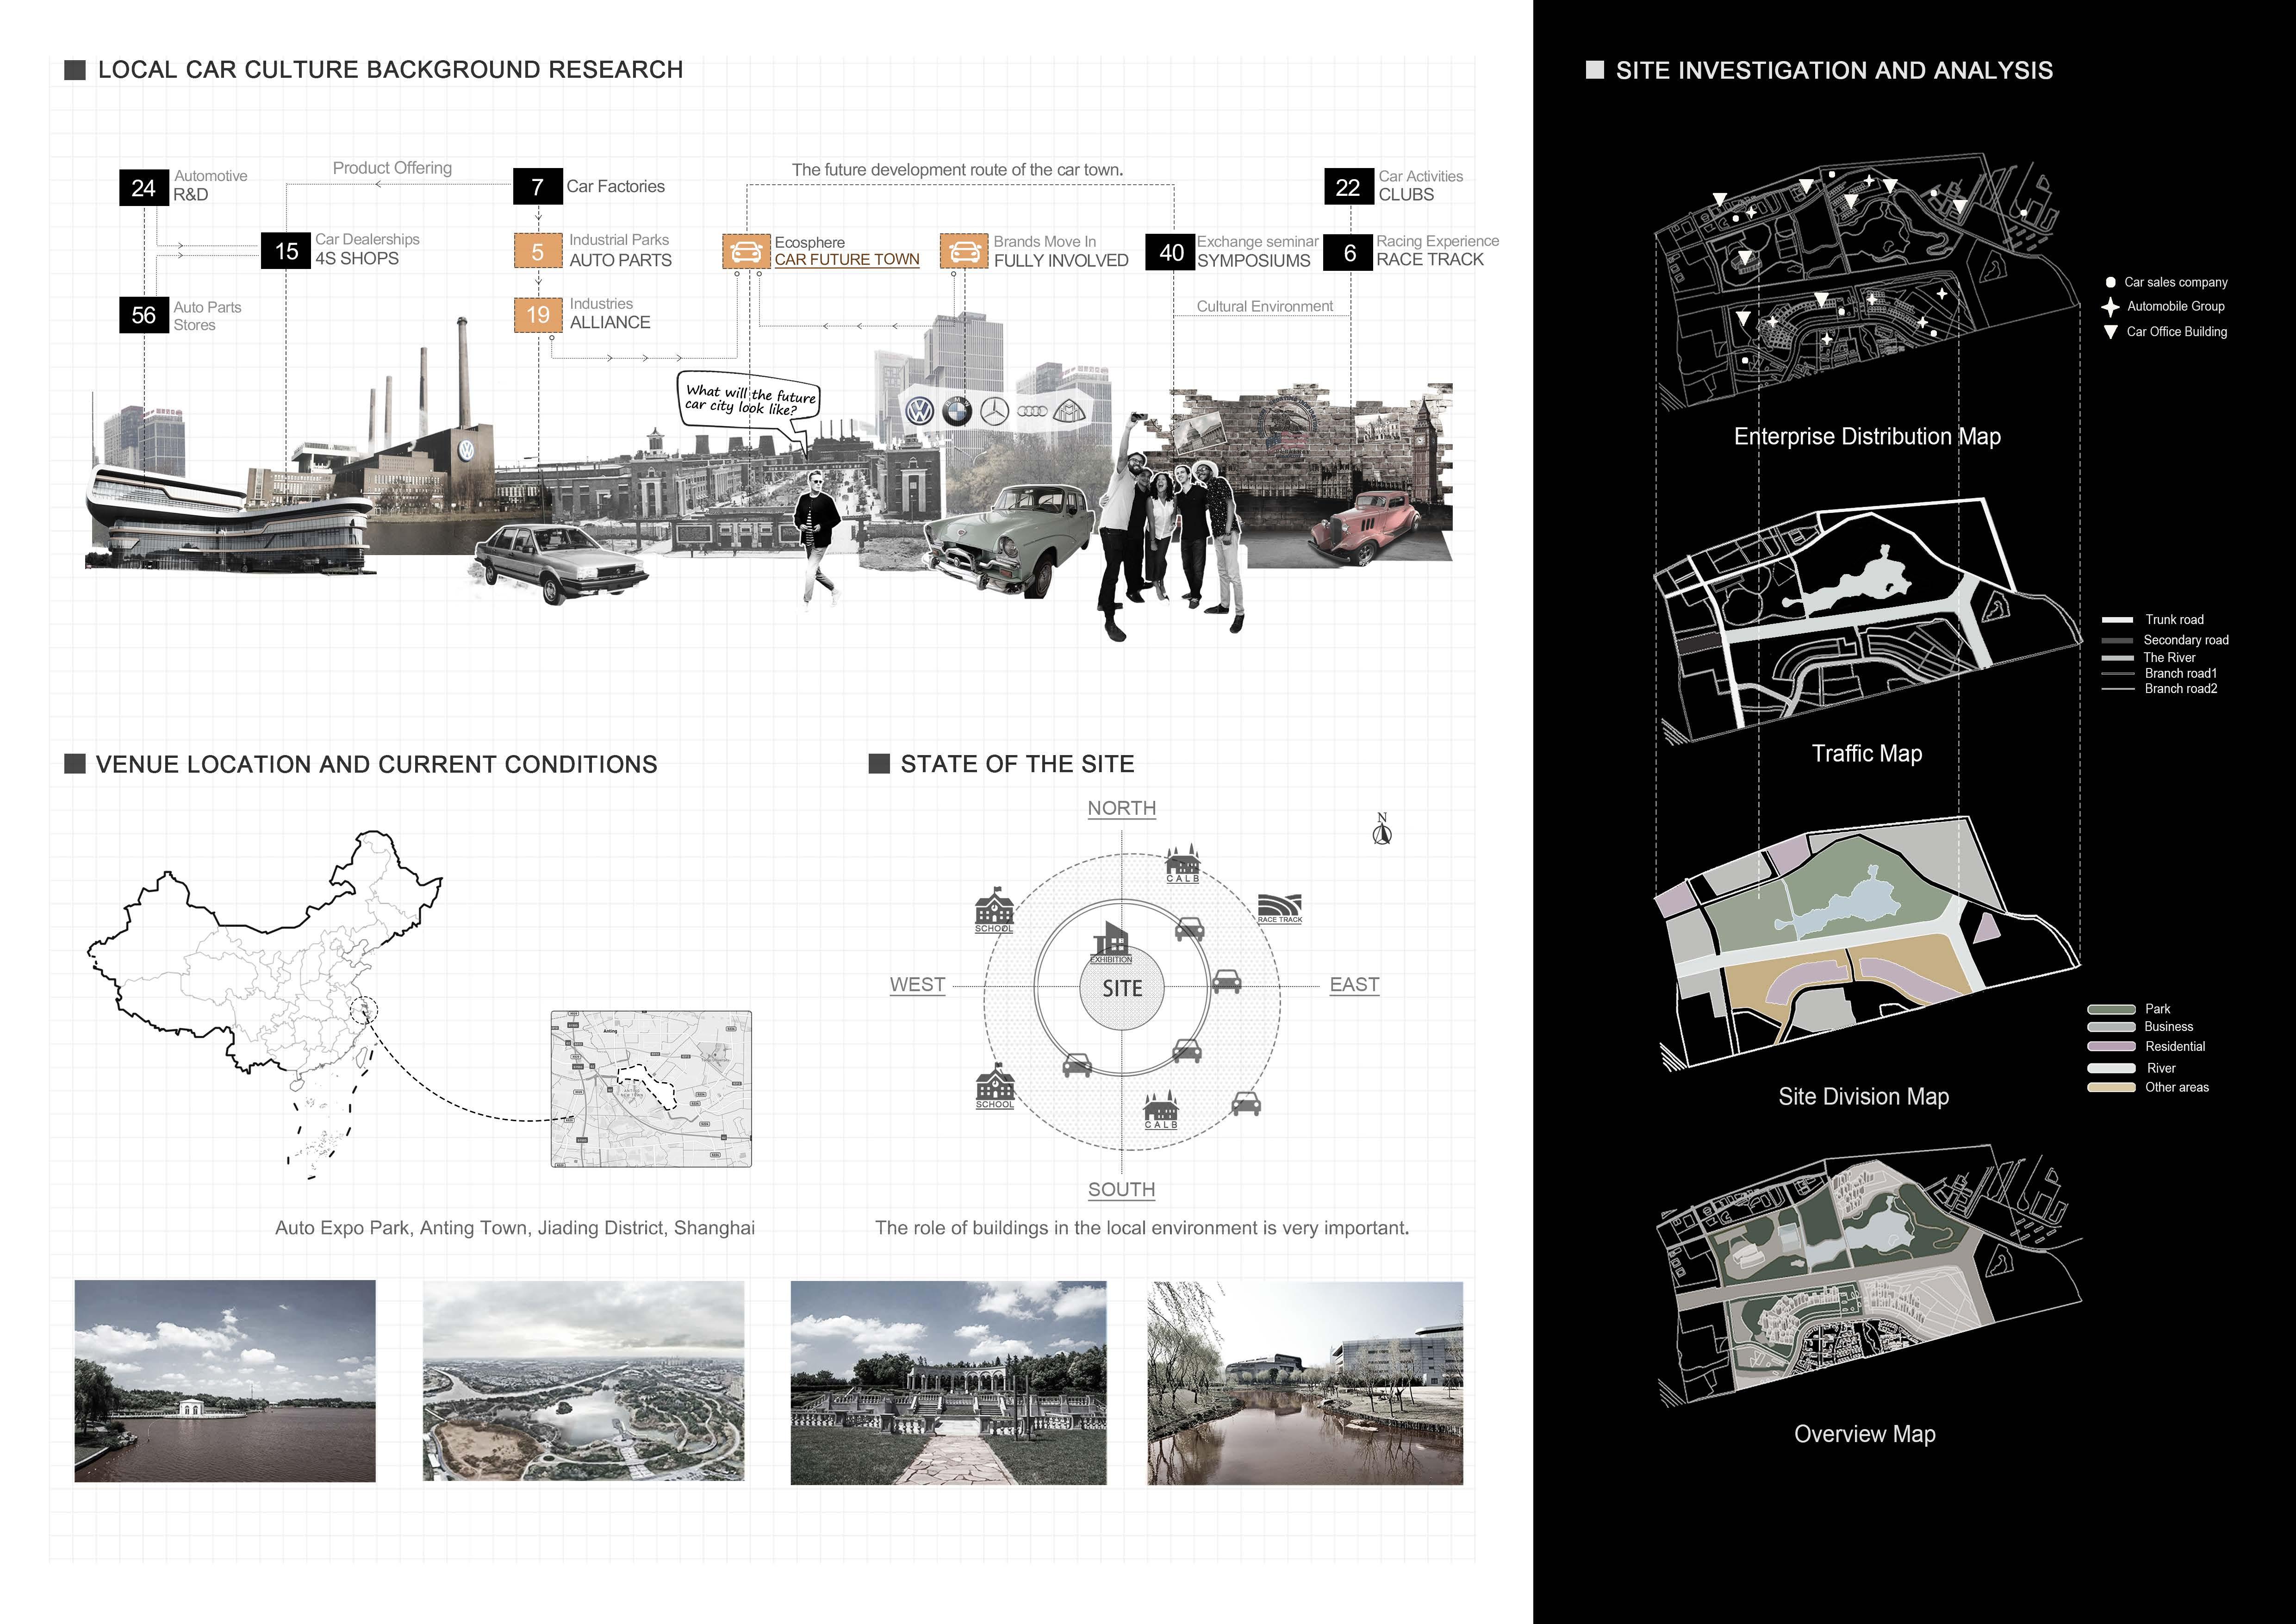Click the orange car icon beside Ecosphere
The width and height of the screenshot is (2296, 1624).
pos(745,251)
